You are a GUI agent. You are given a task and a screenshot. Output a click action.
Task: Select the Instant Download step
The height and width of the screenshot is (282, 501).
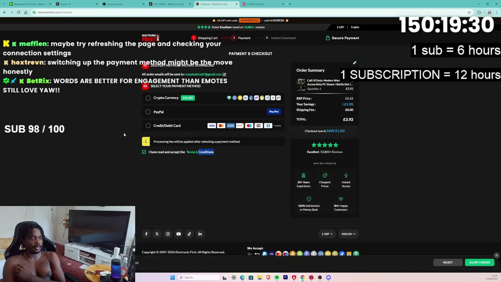click(x=280, y=38)
